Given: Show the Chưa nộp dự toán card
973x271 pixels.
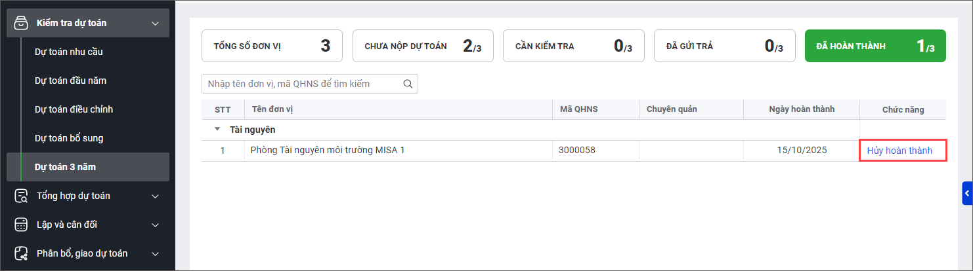Looking at the screenshot, I should pyautogui.click(x=423, y=46).
